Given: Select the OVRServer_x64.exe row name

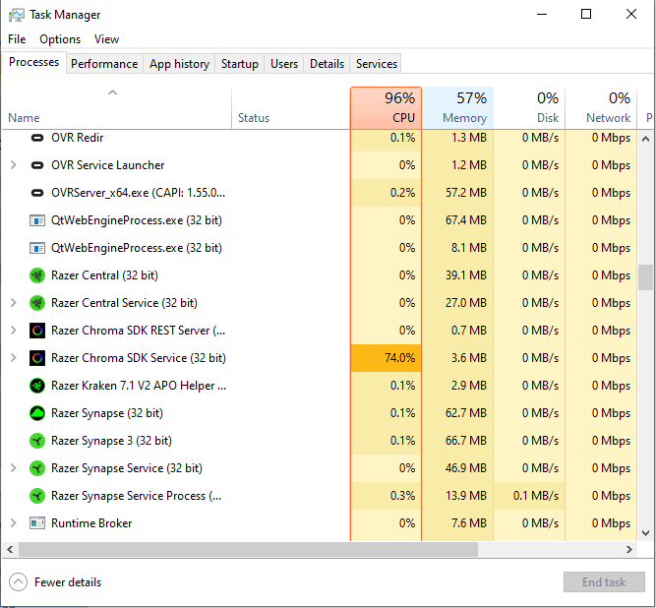Looking at the screenshot, I should click(138, 193).
